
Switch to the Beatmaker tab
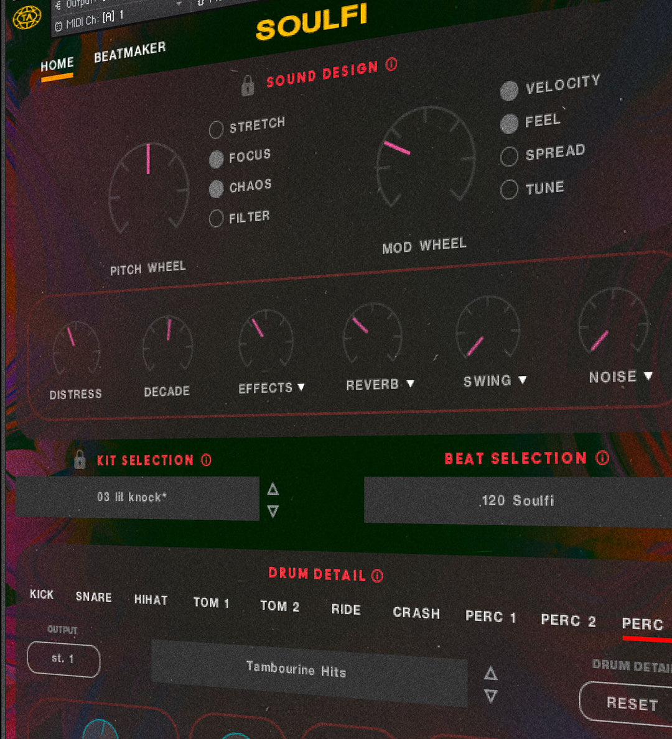(x=130, y=48)
